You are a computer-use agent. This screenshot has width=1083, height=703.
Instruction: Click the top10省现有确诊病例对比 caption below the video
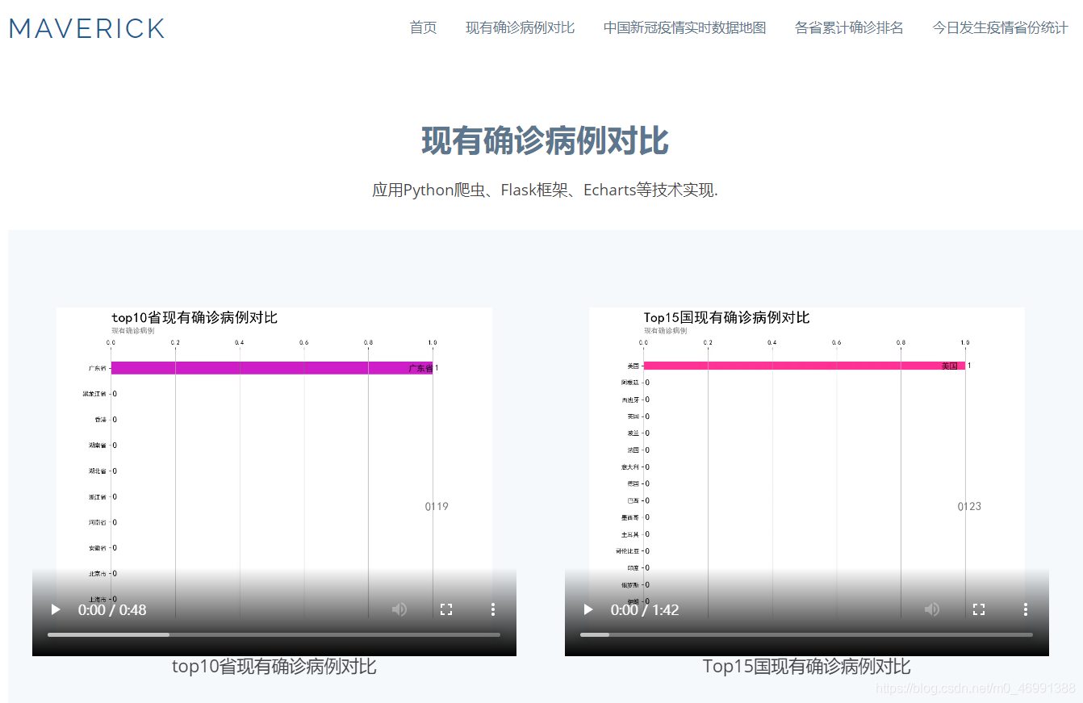pyautogui.click(x=274, y=667)
